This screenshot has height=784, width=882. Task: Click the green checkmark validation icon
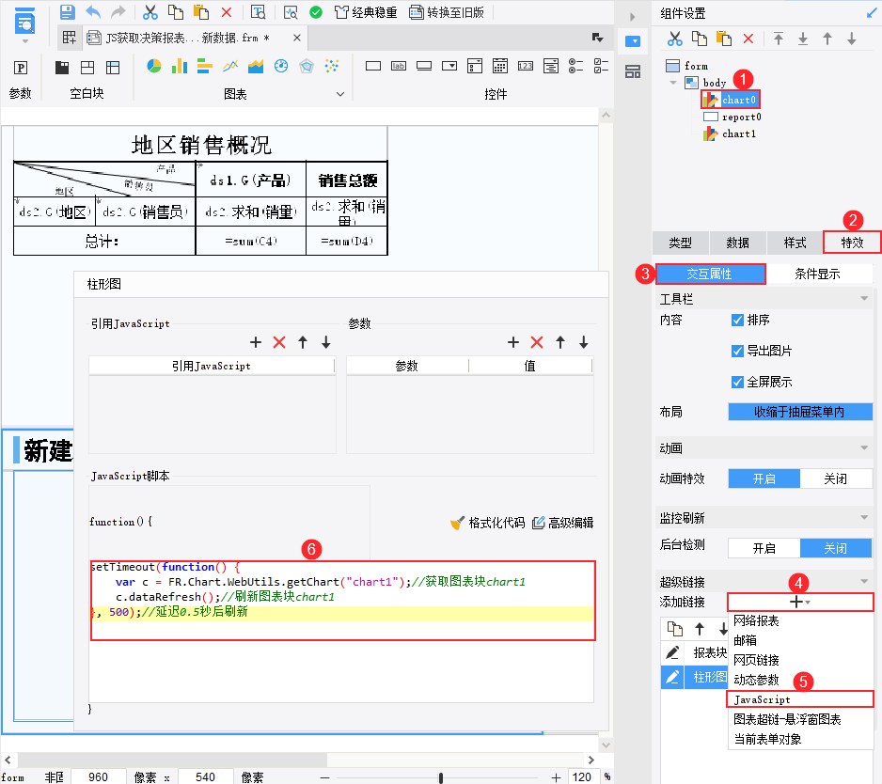coord(316,12)
